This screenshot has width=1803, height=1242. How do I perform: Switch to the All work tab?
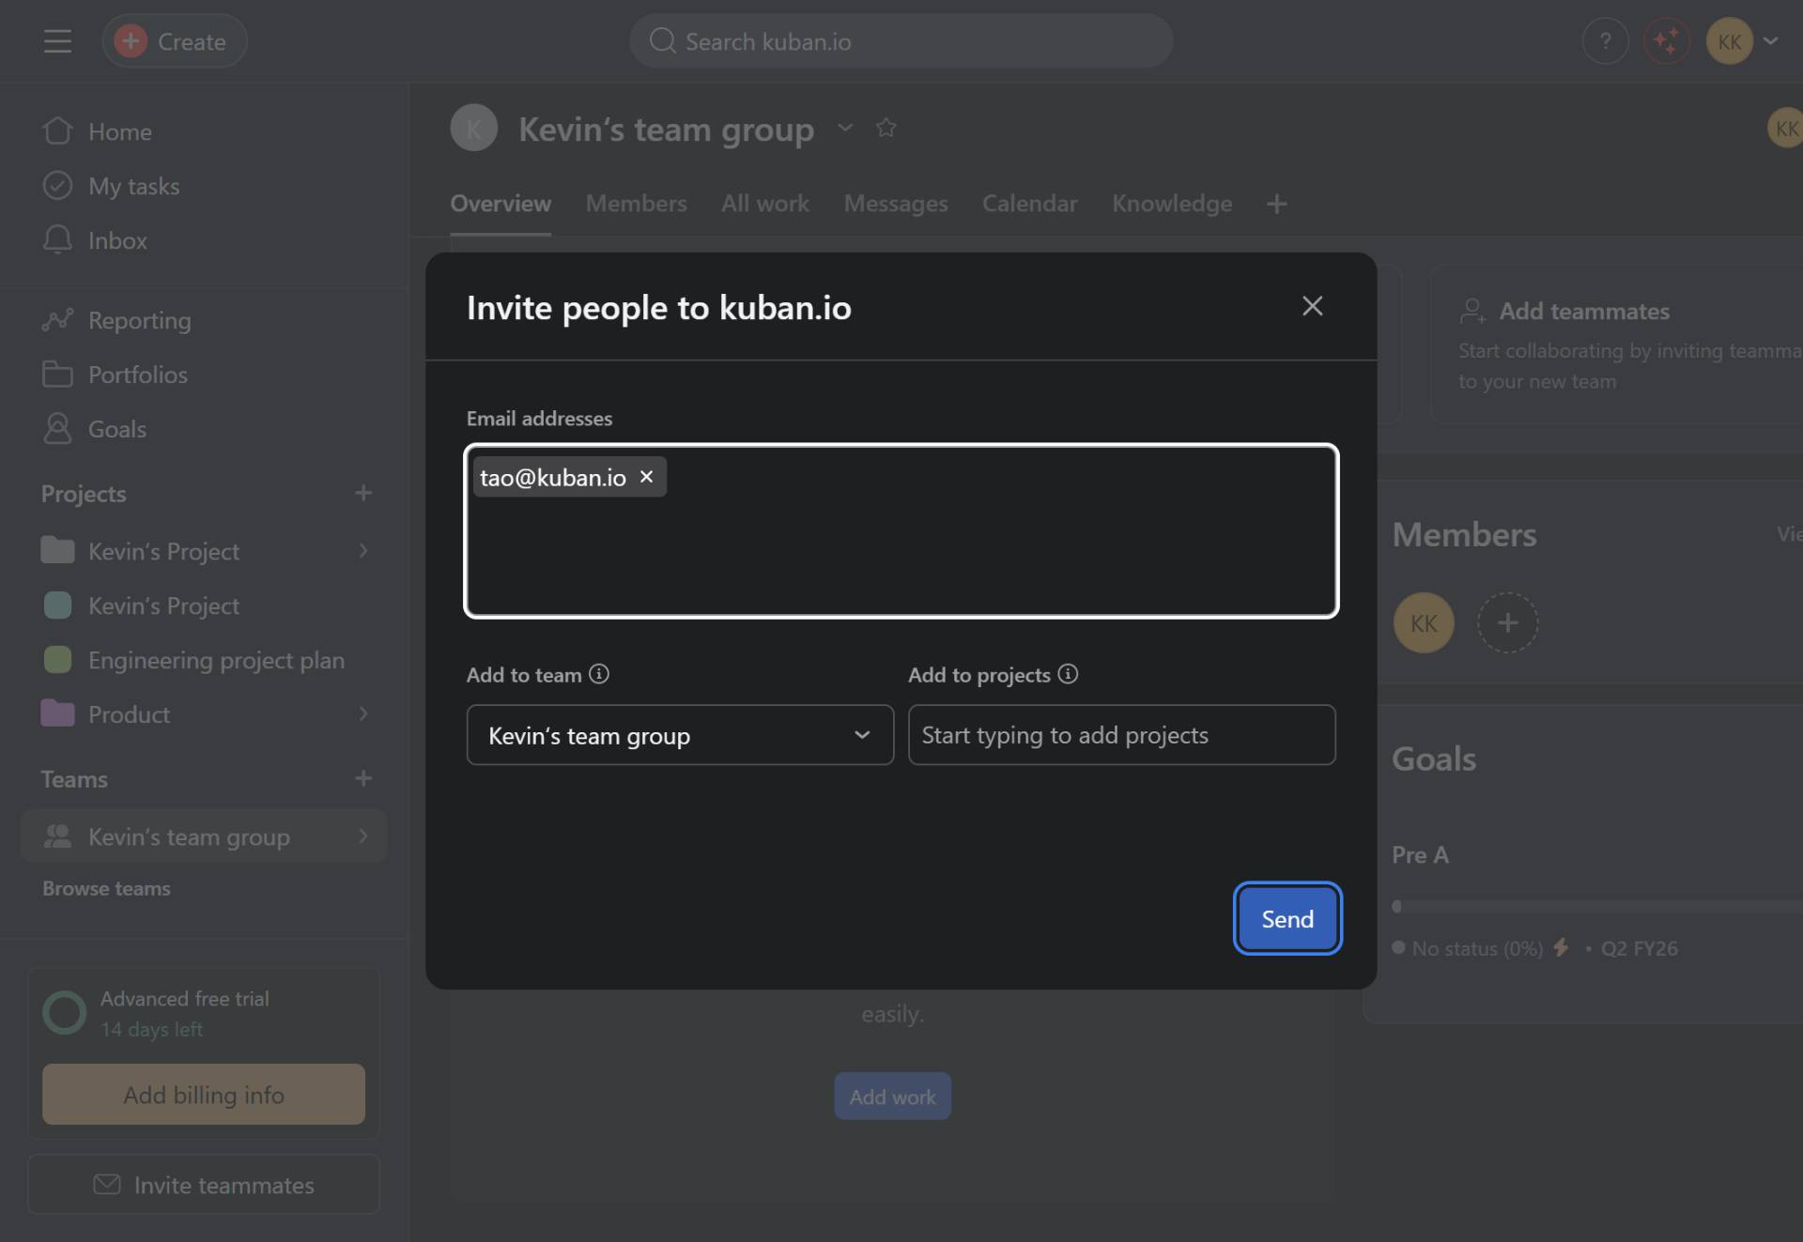point(764,204)
